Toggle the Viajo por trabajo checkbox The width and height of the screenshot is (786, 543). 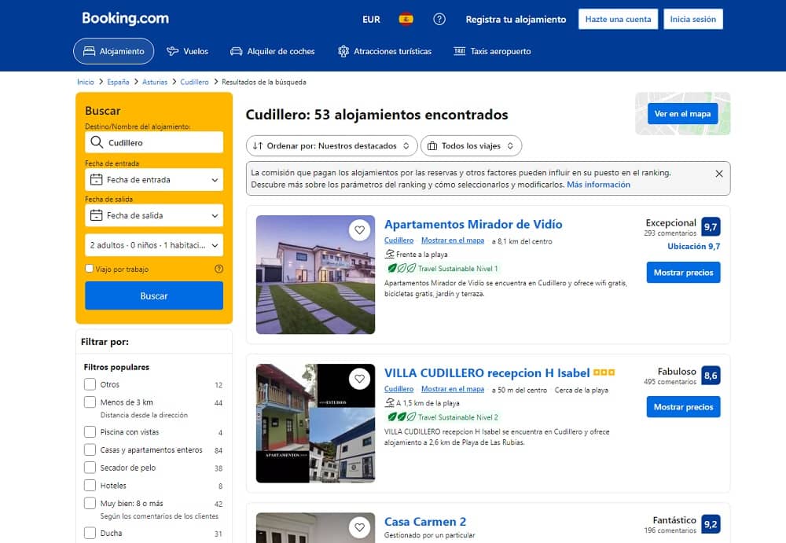coord(90,268)
